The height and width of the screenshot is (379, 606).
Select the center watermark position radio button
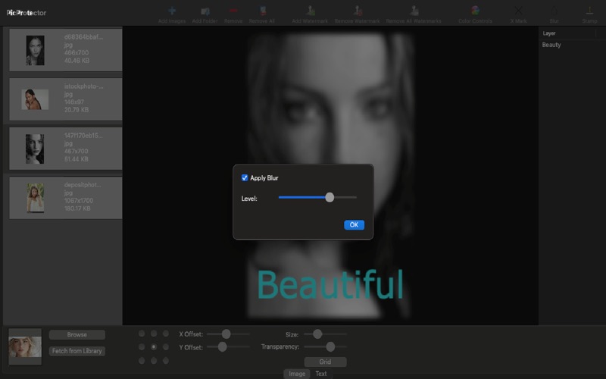point(154,347)
